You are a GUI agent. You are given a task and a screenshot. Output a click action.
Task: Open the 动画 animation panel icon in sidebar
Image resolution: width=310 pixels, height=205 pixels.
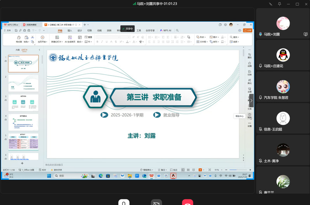[249, 64]
